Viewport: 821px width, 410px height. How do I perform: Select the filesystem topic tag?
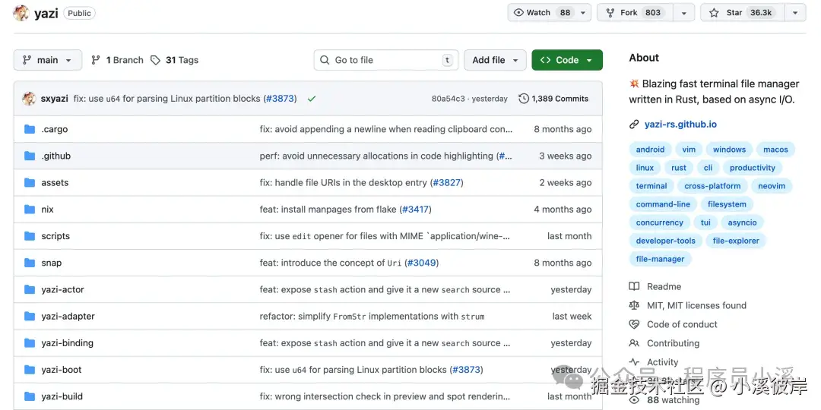727,204
